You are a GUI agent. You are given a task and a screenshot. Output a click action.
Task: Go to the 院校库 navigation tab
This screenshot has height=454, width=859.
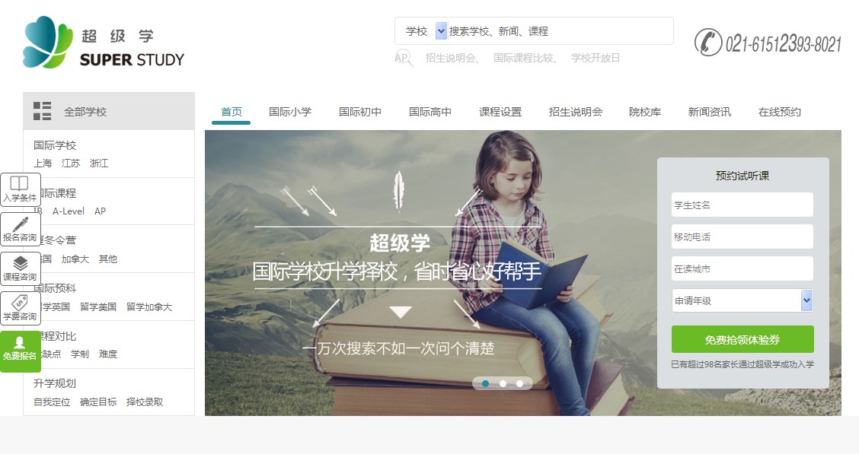click(x=645, y=112)
